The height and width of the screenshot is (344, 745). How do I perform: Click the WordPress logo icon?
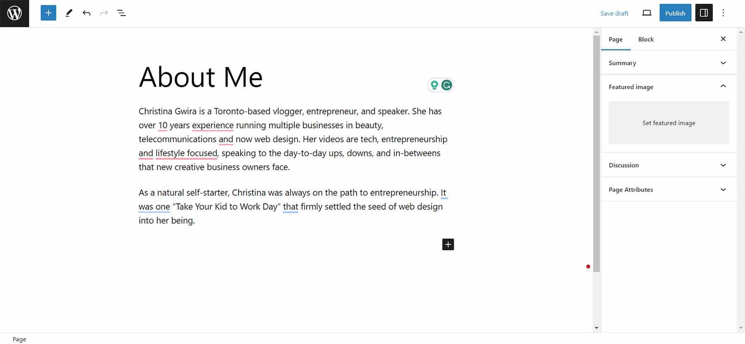[x=14, y=13]
